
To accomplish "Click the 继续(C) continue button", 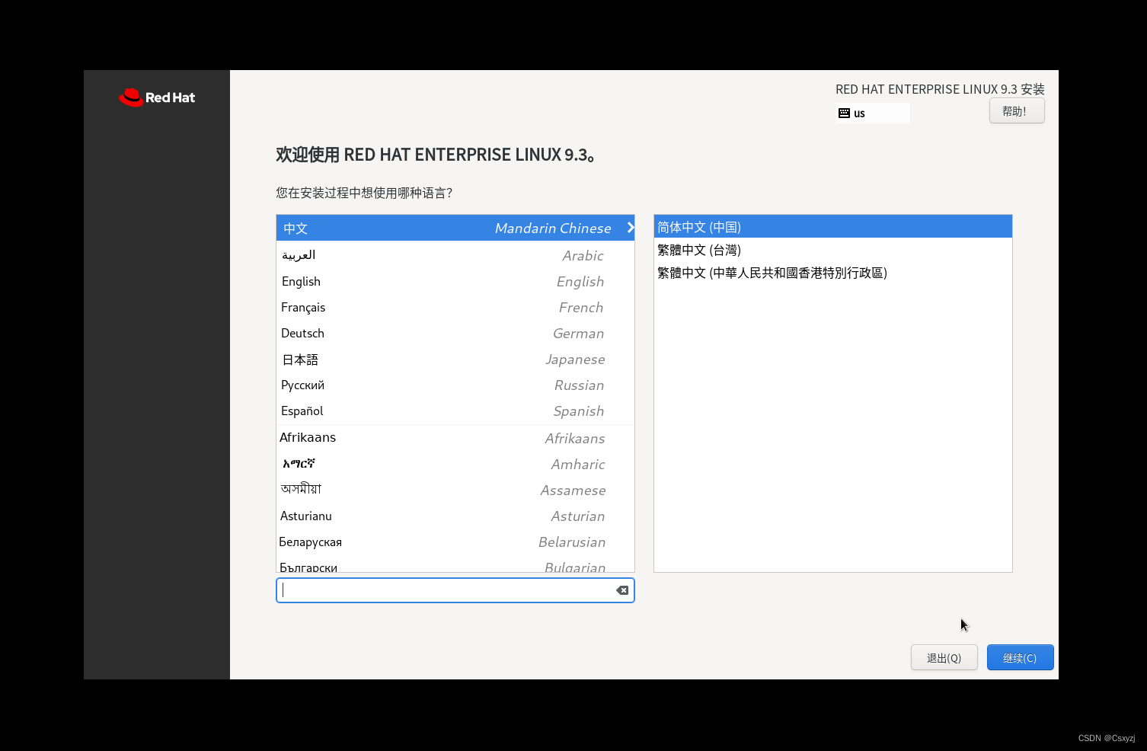I will (1020, 658).
